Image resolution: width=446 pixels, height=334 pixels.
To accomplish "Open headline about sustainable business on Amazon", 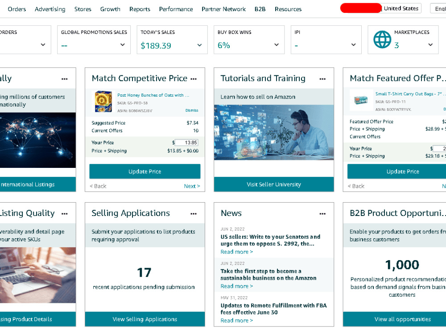I will (x=268, y=275).
